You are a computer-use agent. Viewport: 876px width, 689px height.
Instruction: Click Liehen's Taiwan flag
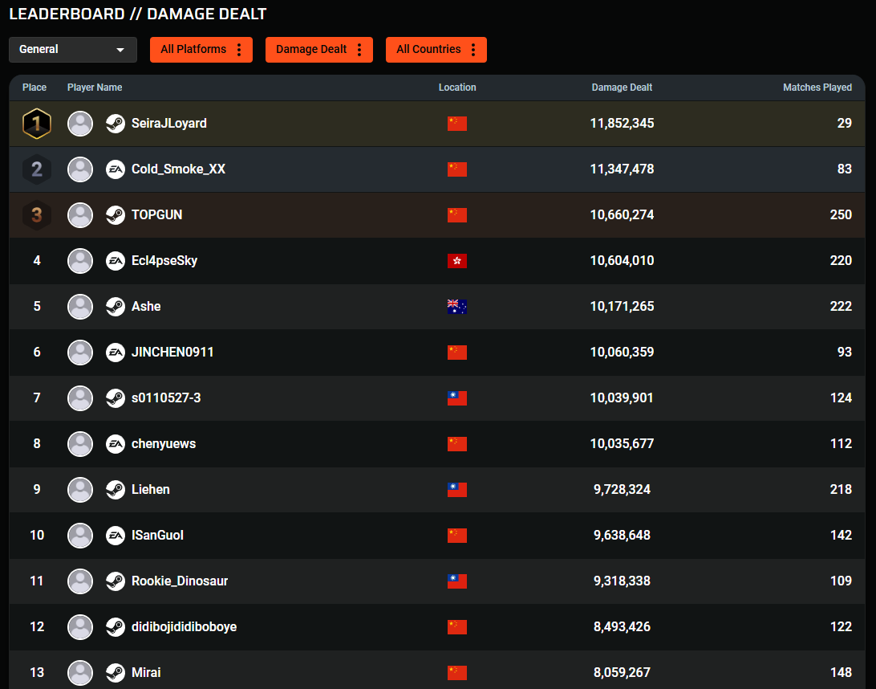pyautogui.click(x=457, y=490)
